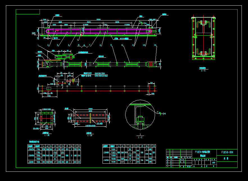Viewport: 248px width, 181px height.
Task: Select the 1 : 20 scale under rectangular inlet view
Action: [x=90, y=135]
